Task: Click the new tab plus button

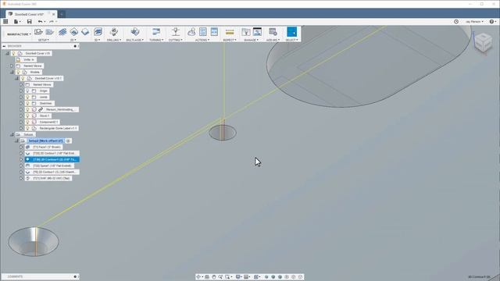Action: 62,14
